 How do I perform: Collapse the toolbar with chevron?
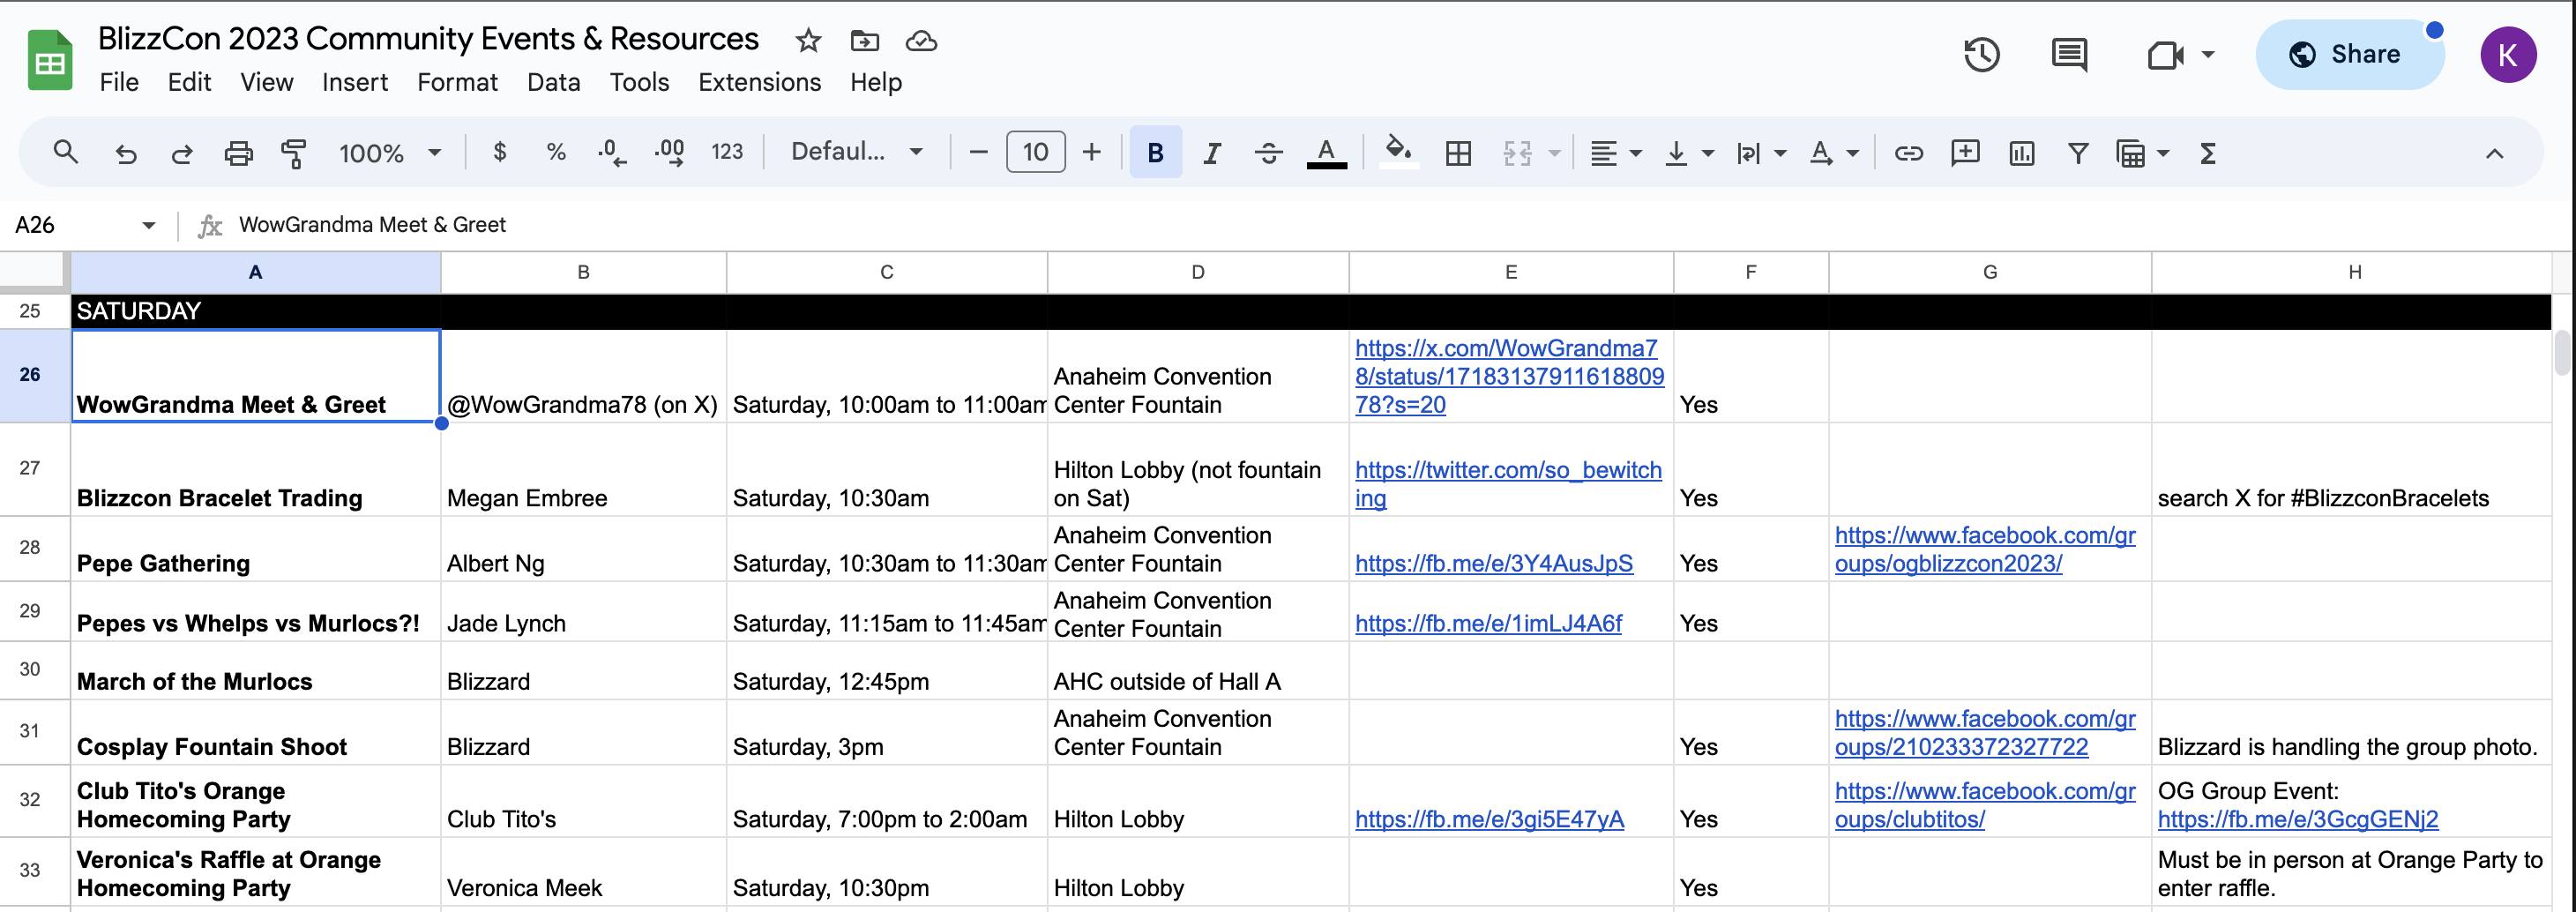click(x=2495, y=153)
